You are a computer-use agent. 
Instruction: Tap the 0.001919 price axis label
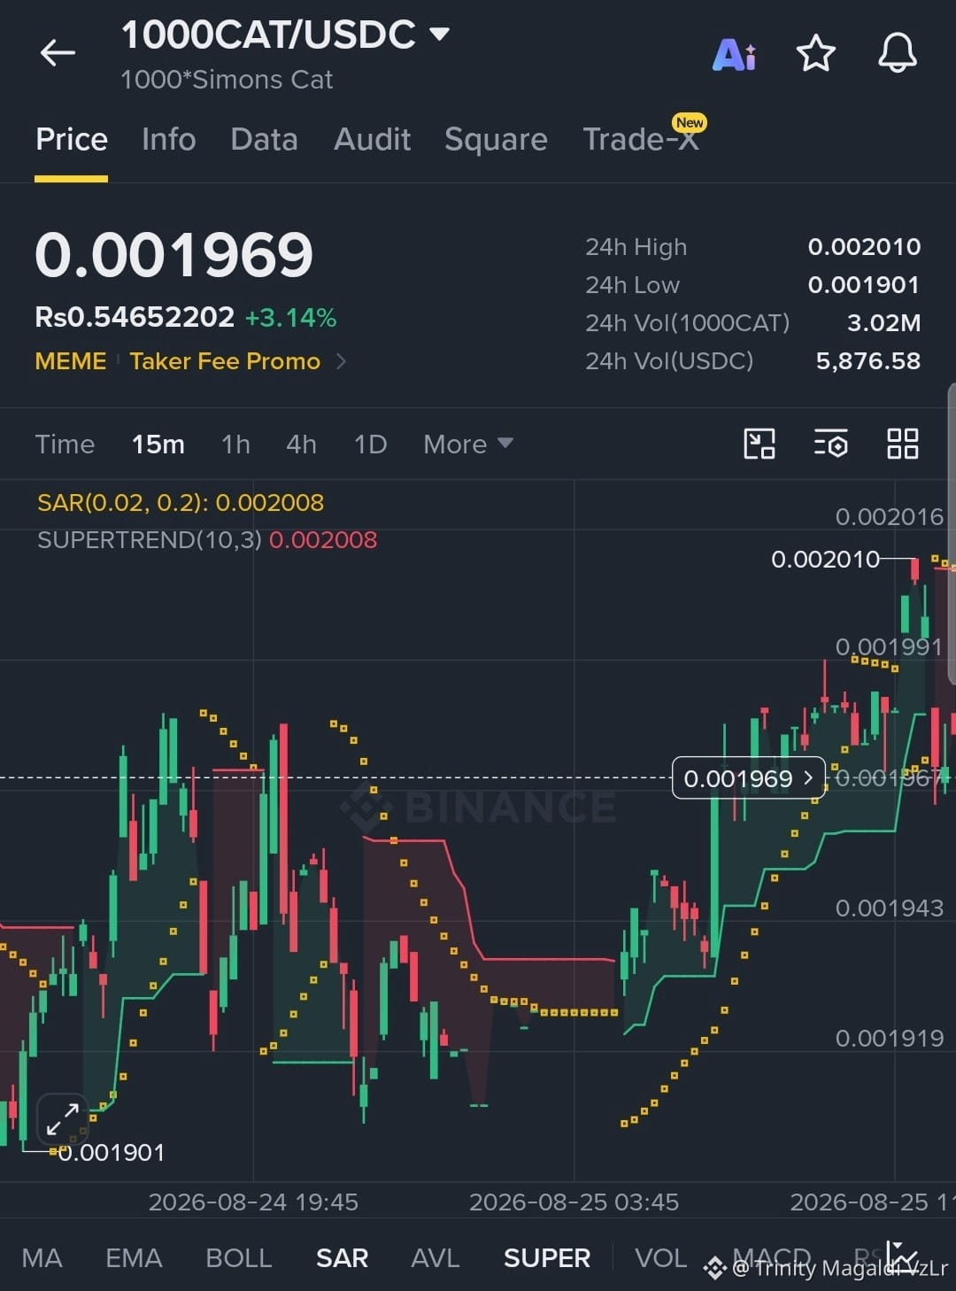coord(890,1038)
